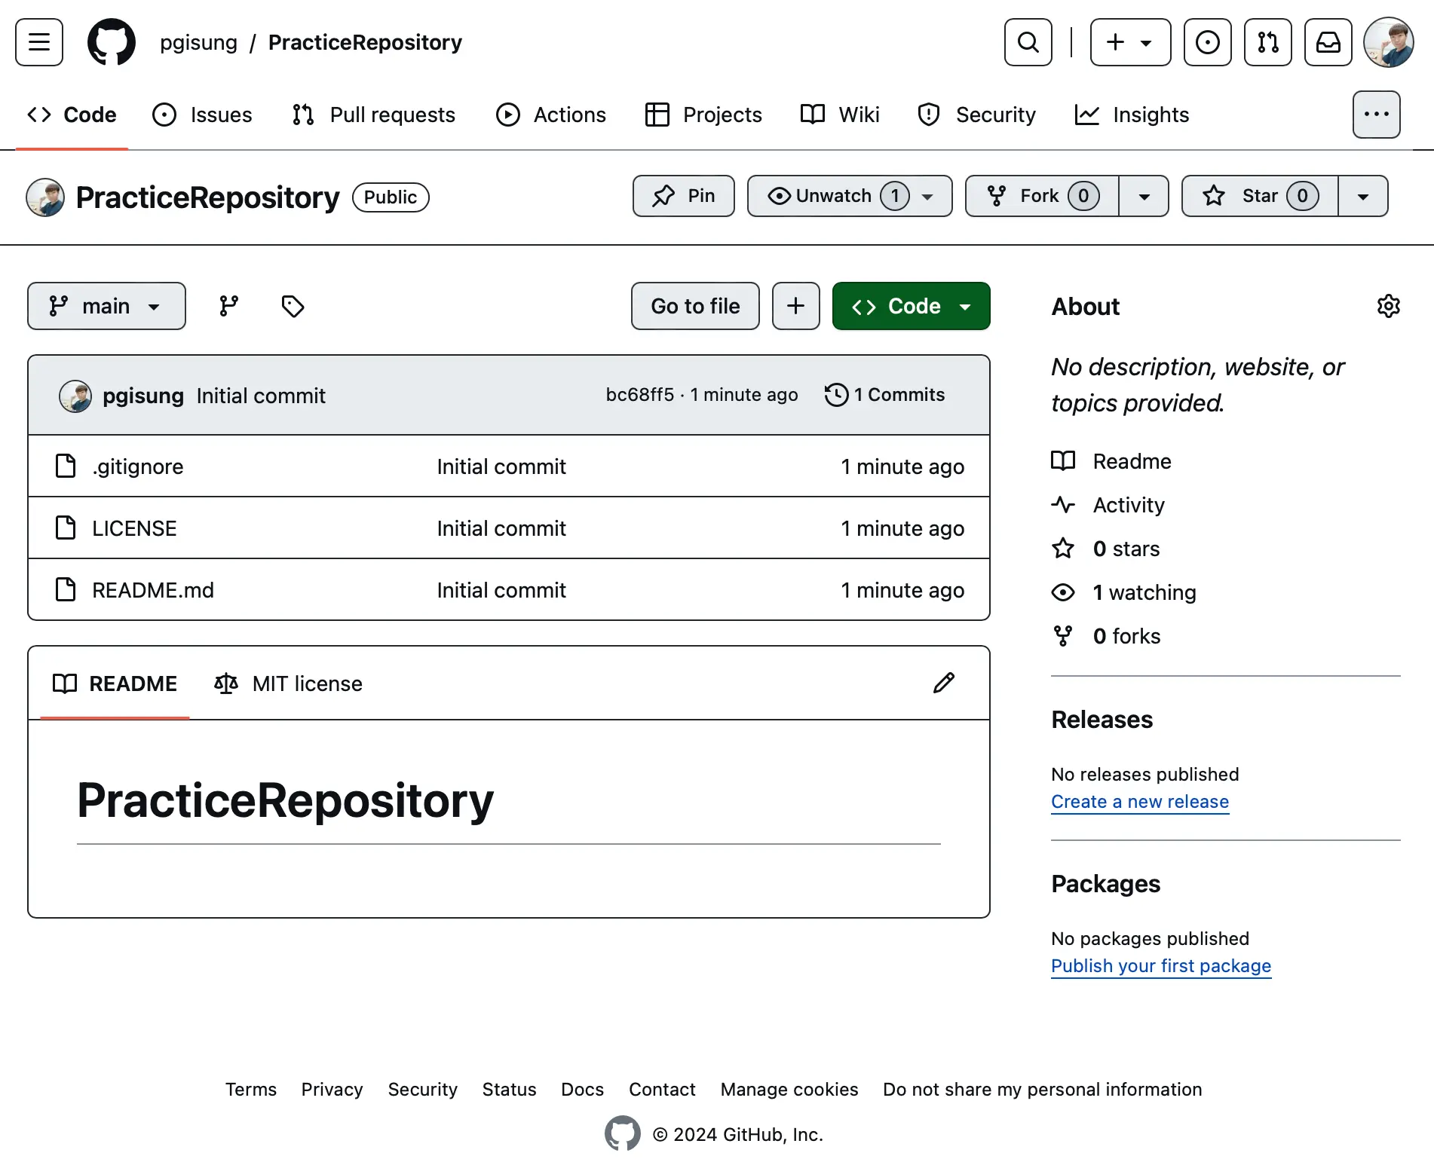
Task: Select the MIT license tab
Action: pos(288,683)
